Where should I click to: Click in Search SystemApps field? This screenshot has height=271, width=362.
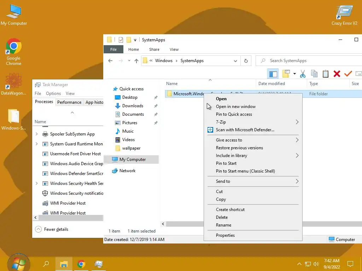309,61
